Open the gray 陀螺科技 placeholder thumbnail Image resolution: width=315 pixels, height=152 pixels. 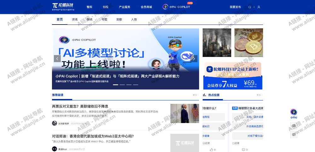(185, 143)
